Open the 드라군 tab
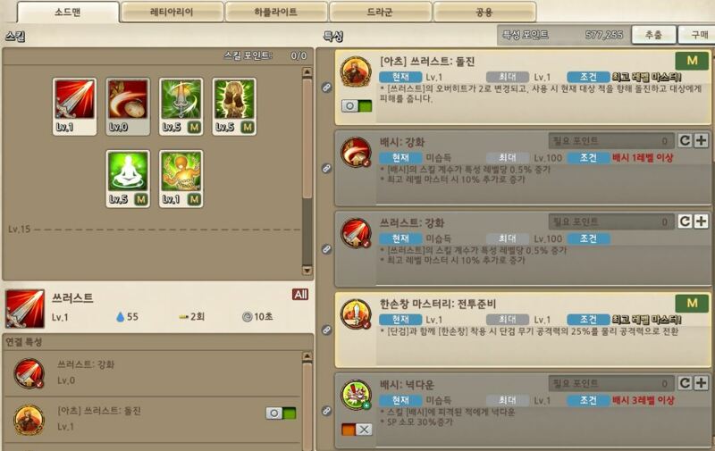This screenshot has width=715, height=451. [380, 12]
